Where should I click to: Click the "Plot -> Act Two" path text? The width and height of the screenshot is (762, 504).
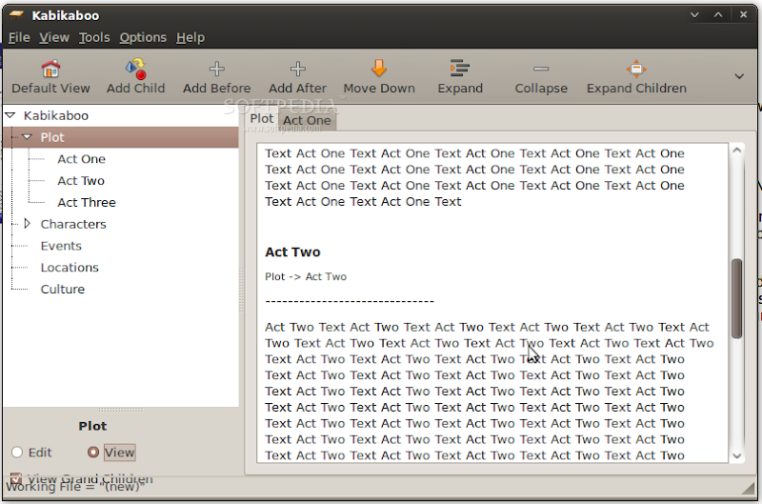(306, 276)
